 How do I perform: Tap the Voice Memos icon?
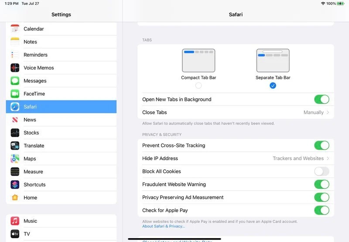point(15,68)
